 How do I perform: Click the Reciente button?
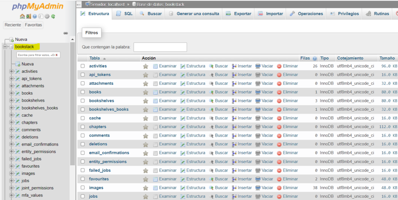point(13,25)
